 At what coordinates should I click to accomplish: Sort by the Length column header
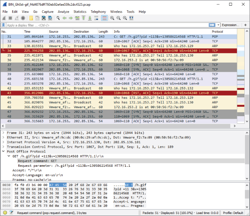point(105,32)
